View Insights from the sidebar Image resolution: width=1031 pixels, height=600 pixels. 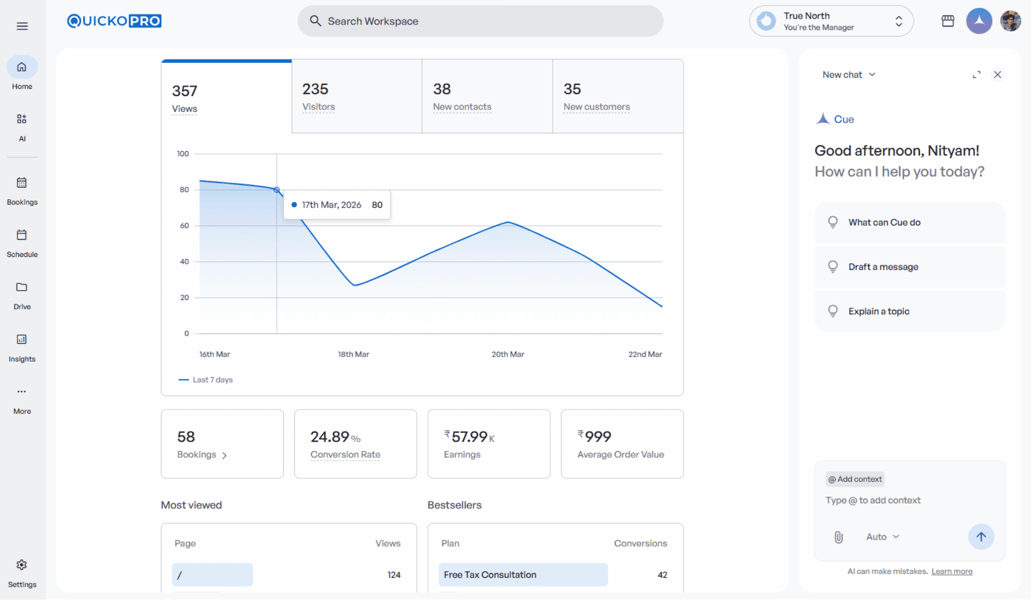click(22, 347)
